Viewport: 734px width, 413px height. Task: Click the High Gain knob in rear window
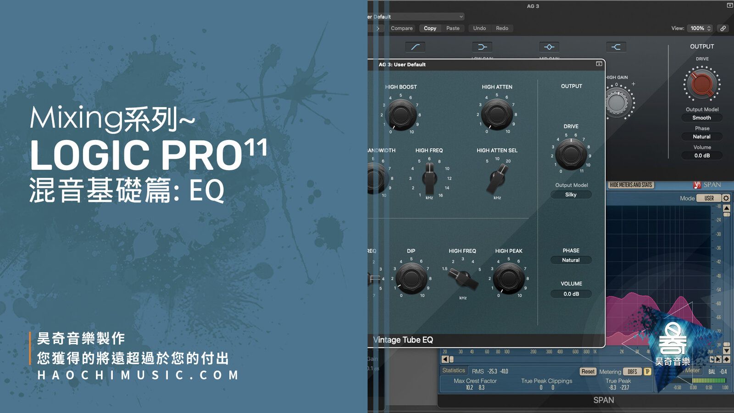point(617,102)
